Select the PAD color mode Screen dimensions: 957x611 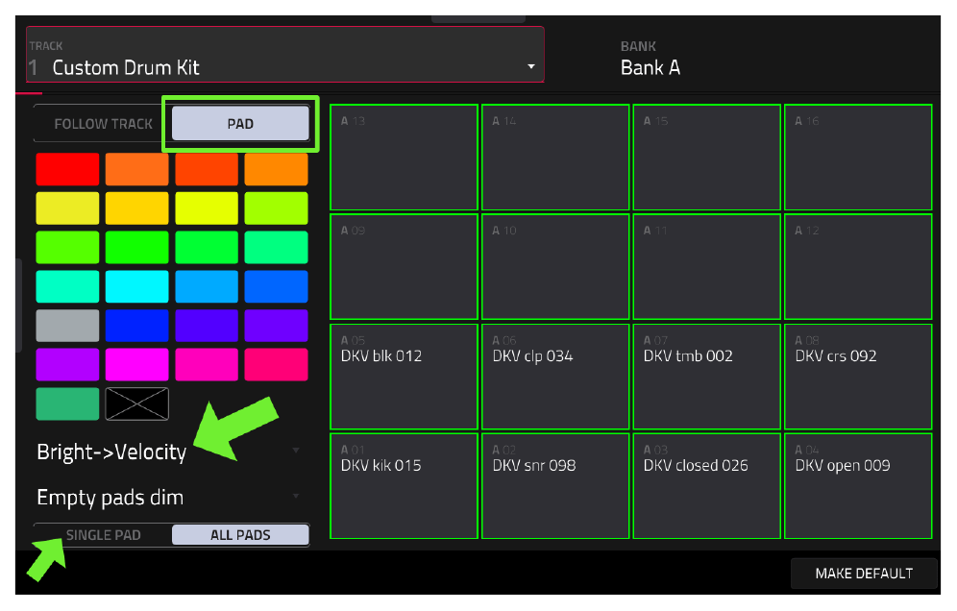pos(240,124)
